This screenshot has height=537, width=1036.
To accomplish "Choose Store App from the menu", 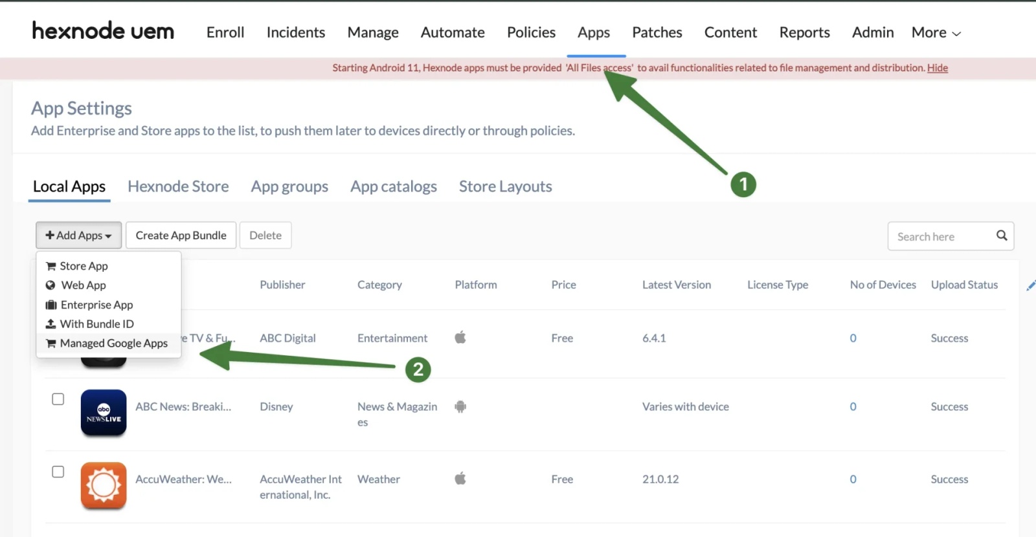I will pos(109,266).
